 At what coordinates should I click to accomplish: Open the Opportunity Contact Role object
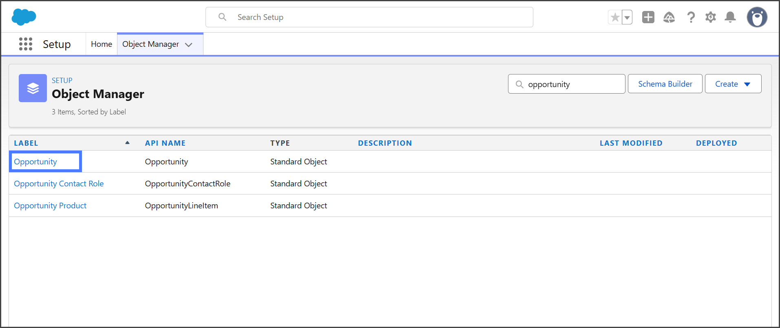click(59, 184)
